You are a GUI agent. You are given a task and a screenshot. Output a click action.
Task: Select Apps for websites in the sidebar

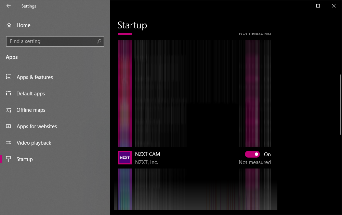click(37, 126)
